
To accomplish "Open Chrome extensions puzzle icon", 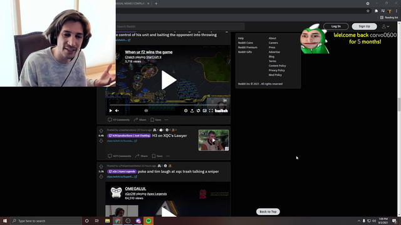I will tap(376, 11).
